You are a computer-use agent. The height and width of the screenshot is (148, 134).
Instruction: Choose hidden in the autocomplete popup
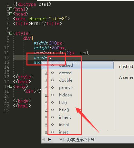tap(77, 95)
